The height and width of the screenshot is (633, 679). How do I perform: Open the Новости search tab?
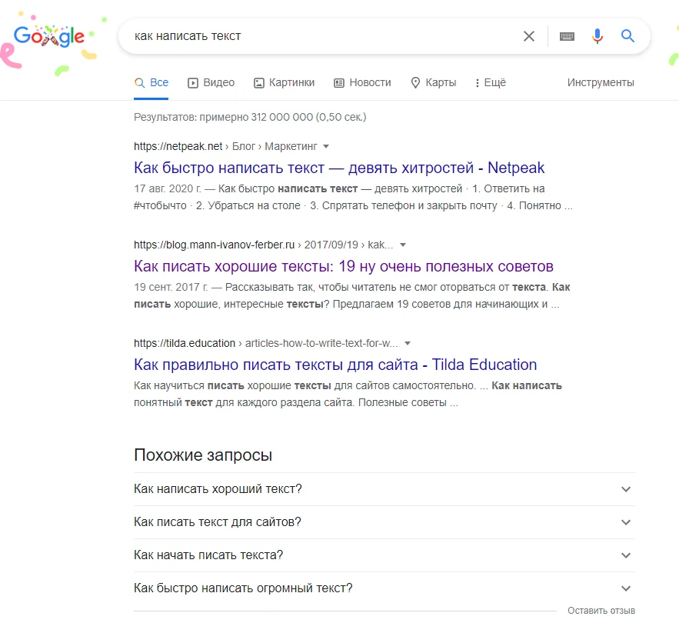(x=362, y=83)
